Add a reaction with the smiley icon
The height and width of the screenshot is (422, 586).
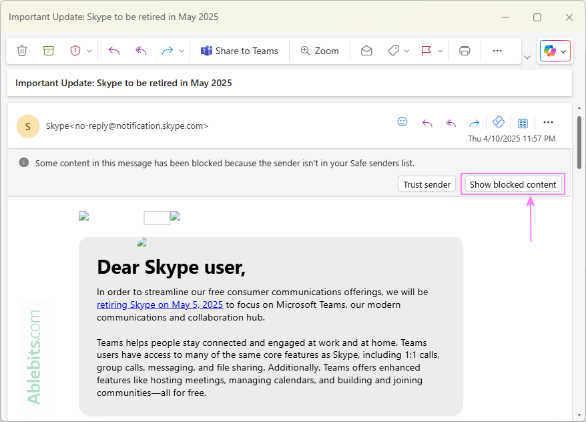(402, 122)
